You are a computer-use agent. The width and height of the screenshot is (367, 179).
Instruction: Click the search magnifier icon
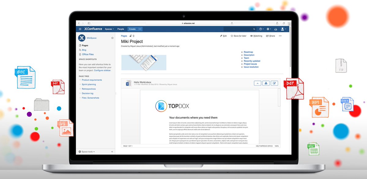(x=254, y=29)
